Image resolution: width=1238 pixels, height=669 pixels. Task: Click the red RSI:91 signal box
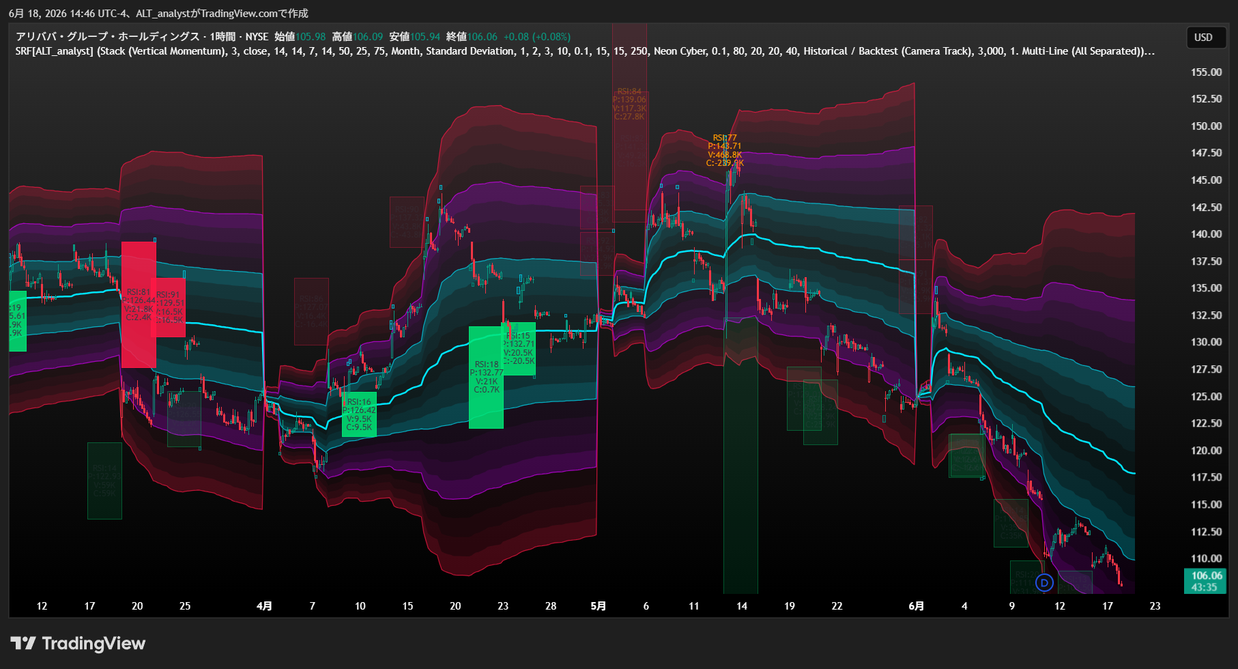tap(169, 307)
